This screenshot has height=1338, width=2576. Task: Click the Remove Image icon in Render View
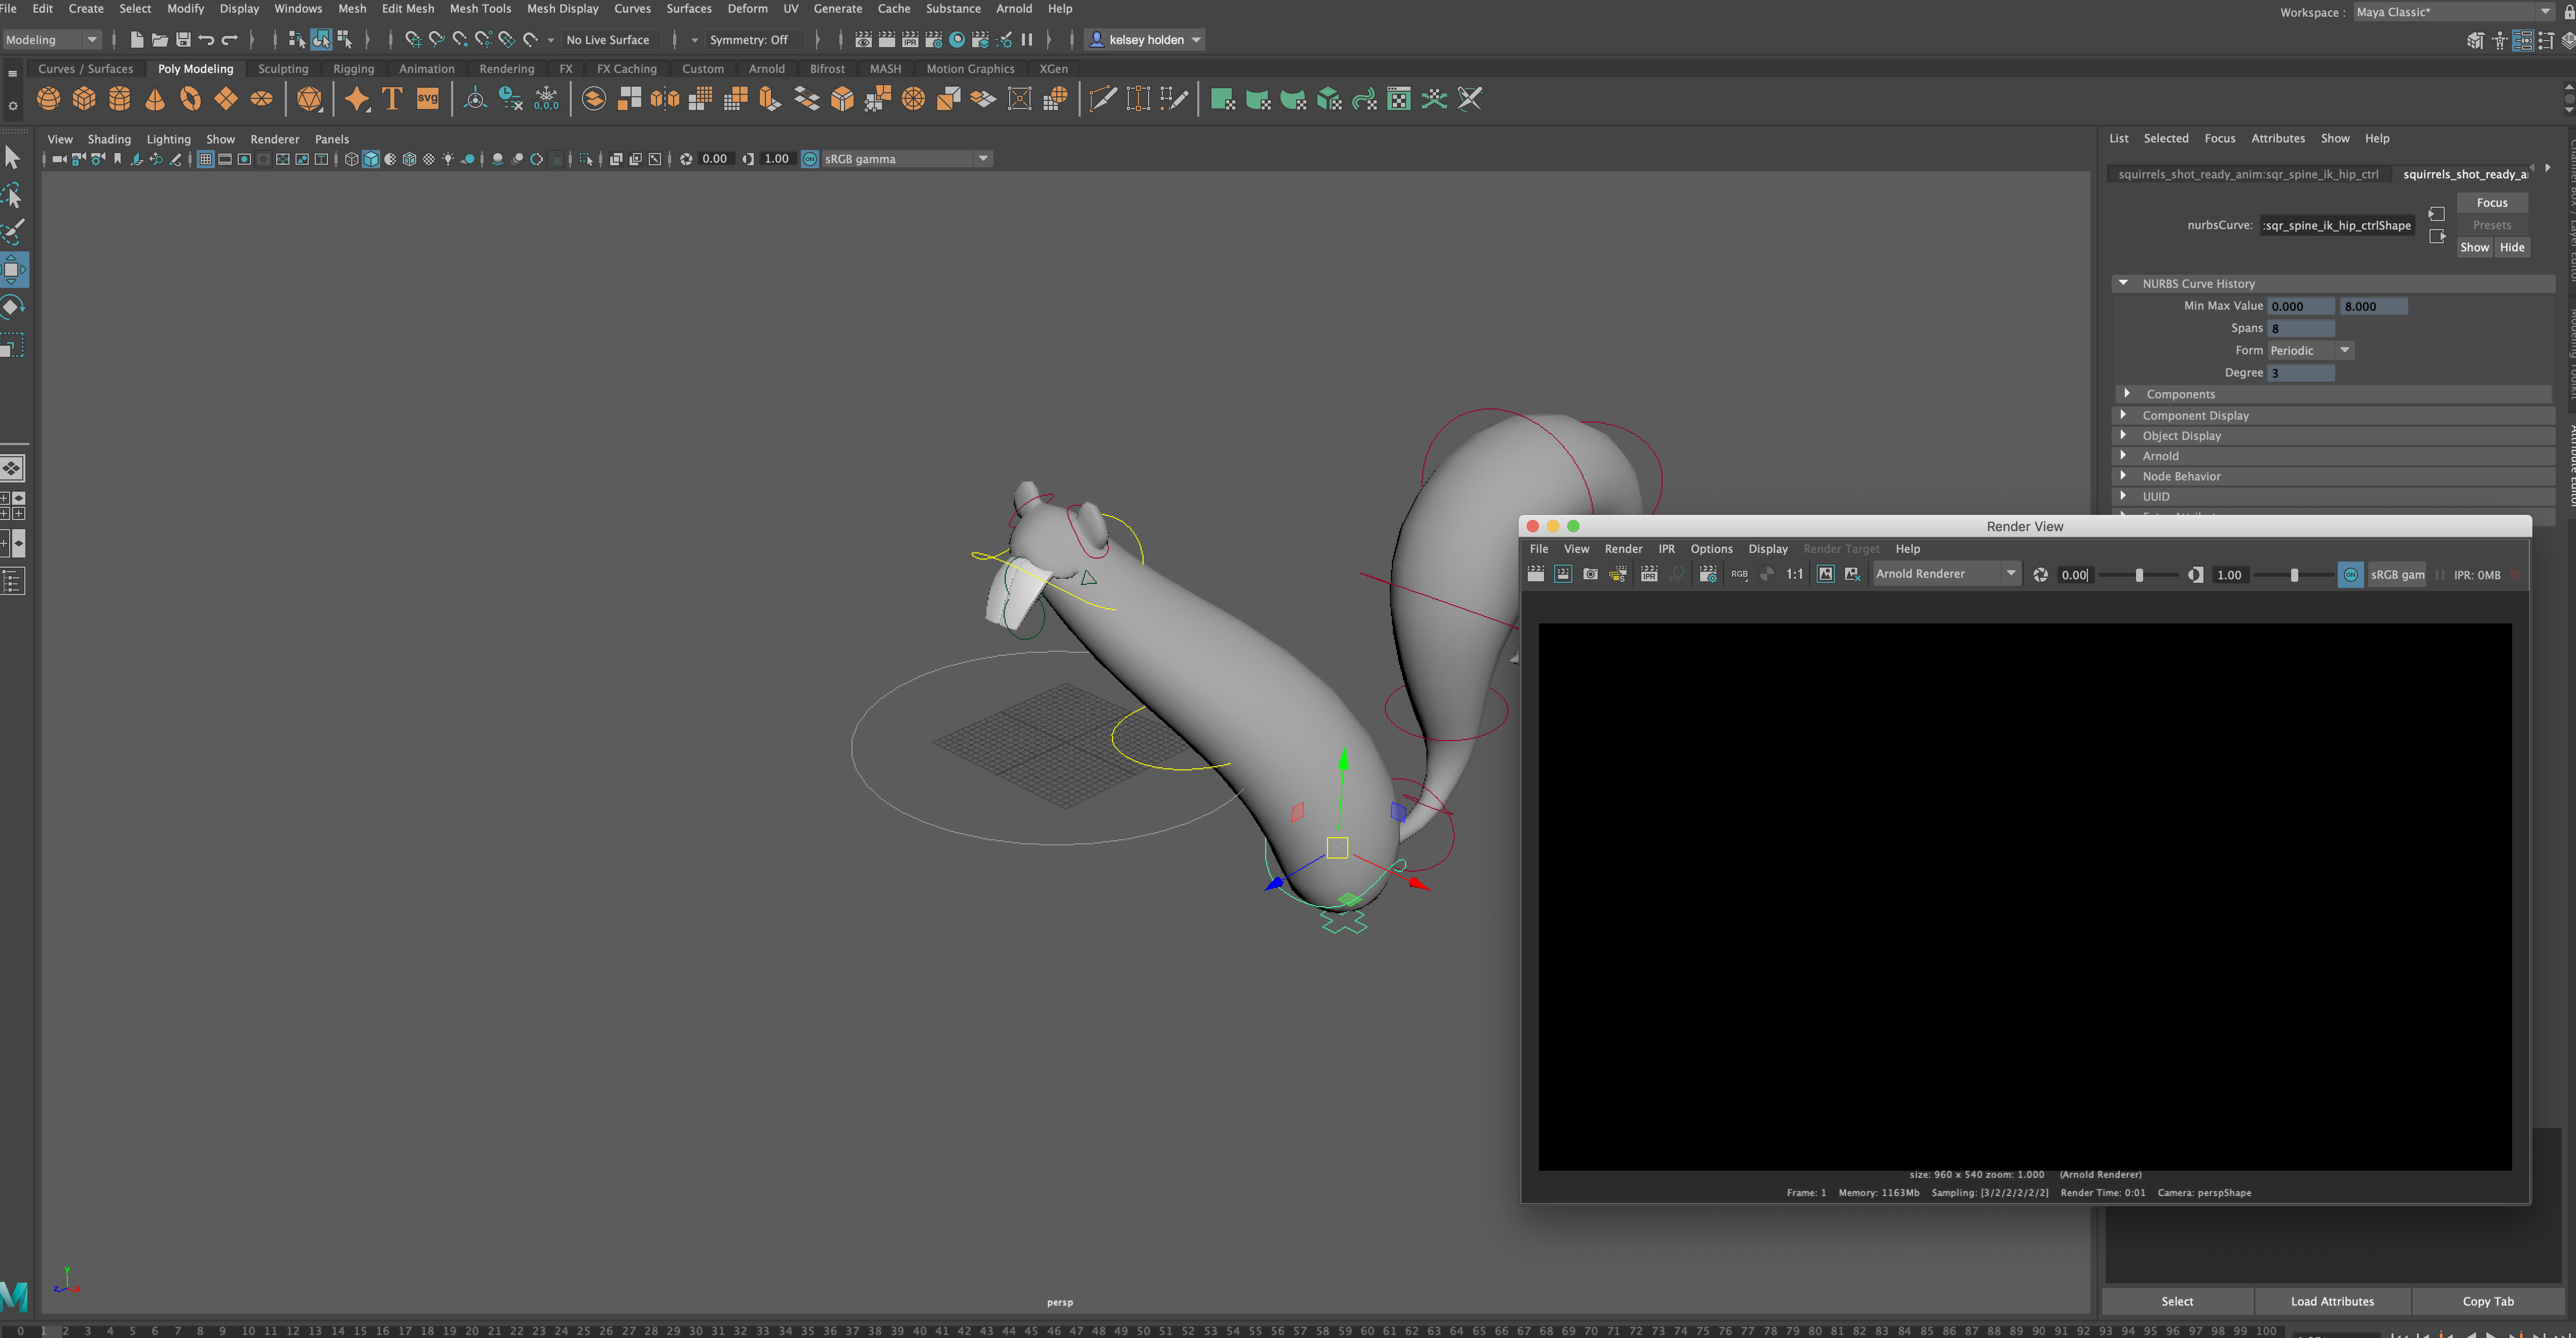tap(1852, 574)
